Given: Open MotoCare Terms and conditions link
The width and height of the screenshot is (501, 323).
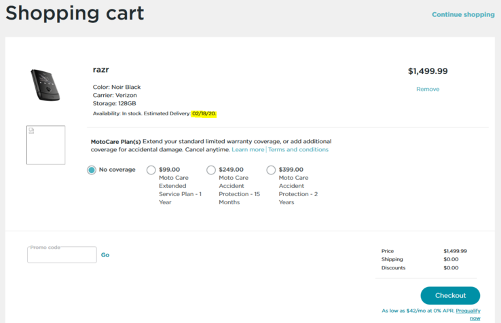Looking at the screenshot, I should 298,149.
